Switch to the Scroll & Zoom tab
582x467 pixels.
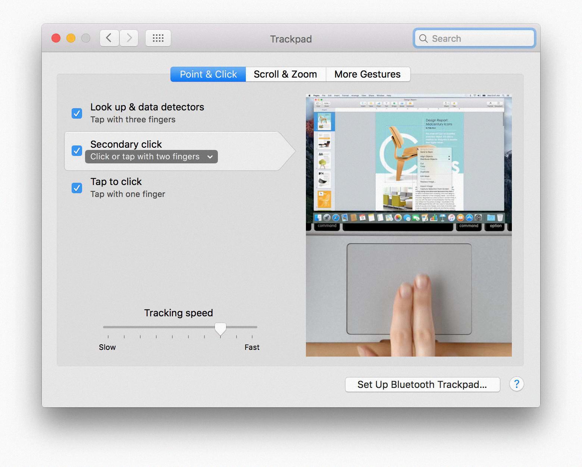coord(285,74)
